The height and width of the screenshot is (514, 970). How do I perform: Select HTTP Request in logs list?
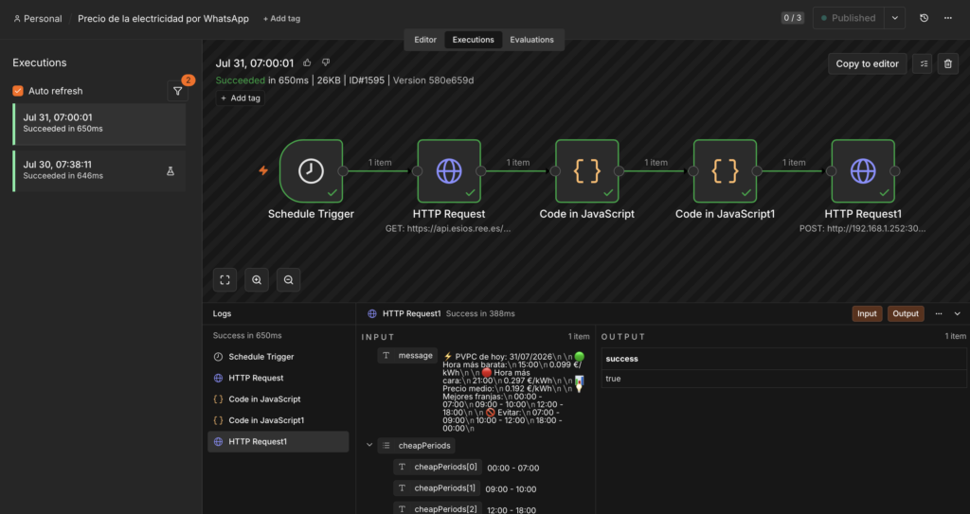pos(278,378)
